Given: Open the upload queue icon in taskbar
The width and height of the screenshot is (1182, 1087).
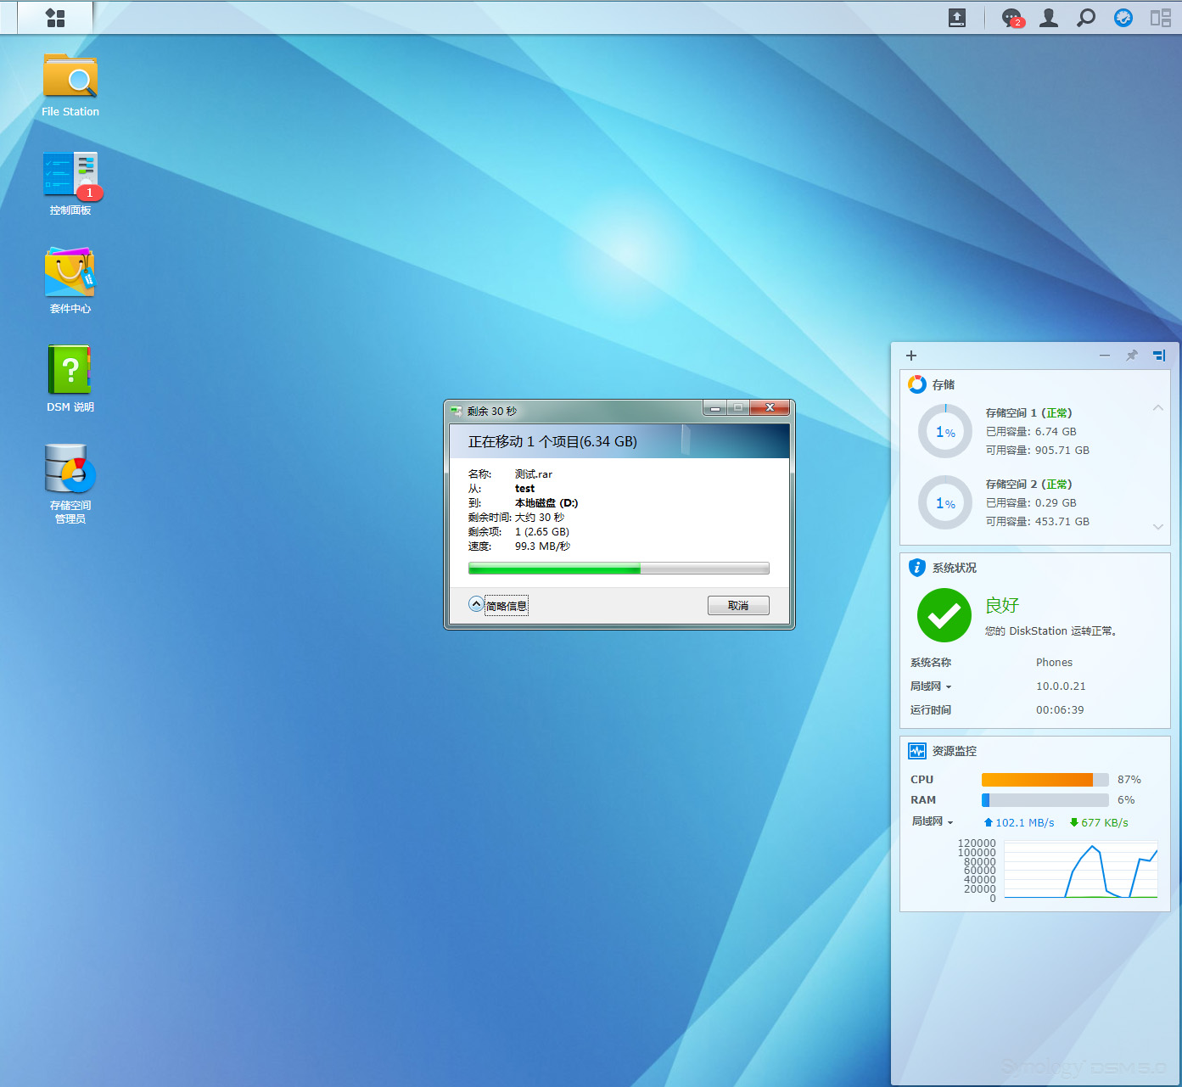Looking at the screenshot, I should coord(957,18).
